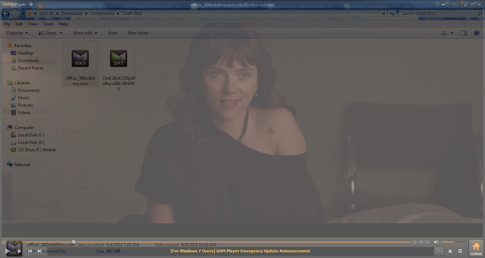The image size is (485, 258).
Task: Open the GOM Player control panel equalizer icon
Action: click(439, 251)
